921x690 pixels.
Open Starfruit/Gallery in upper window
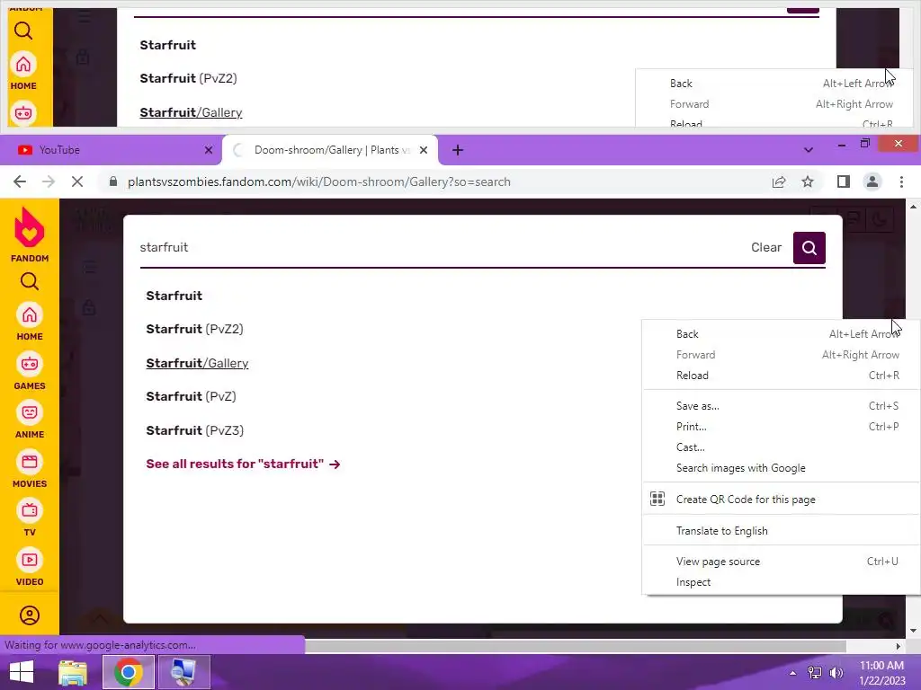coord(191,112)
